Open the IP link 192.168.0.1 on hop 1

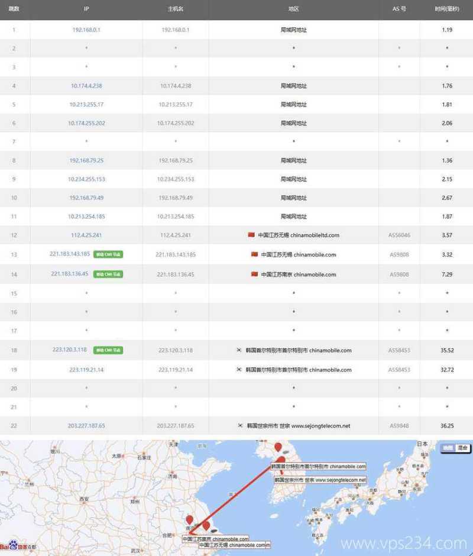pos(86,28)
